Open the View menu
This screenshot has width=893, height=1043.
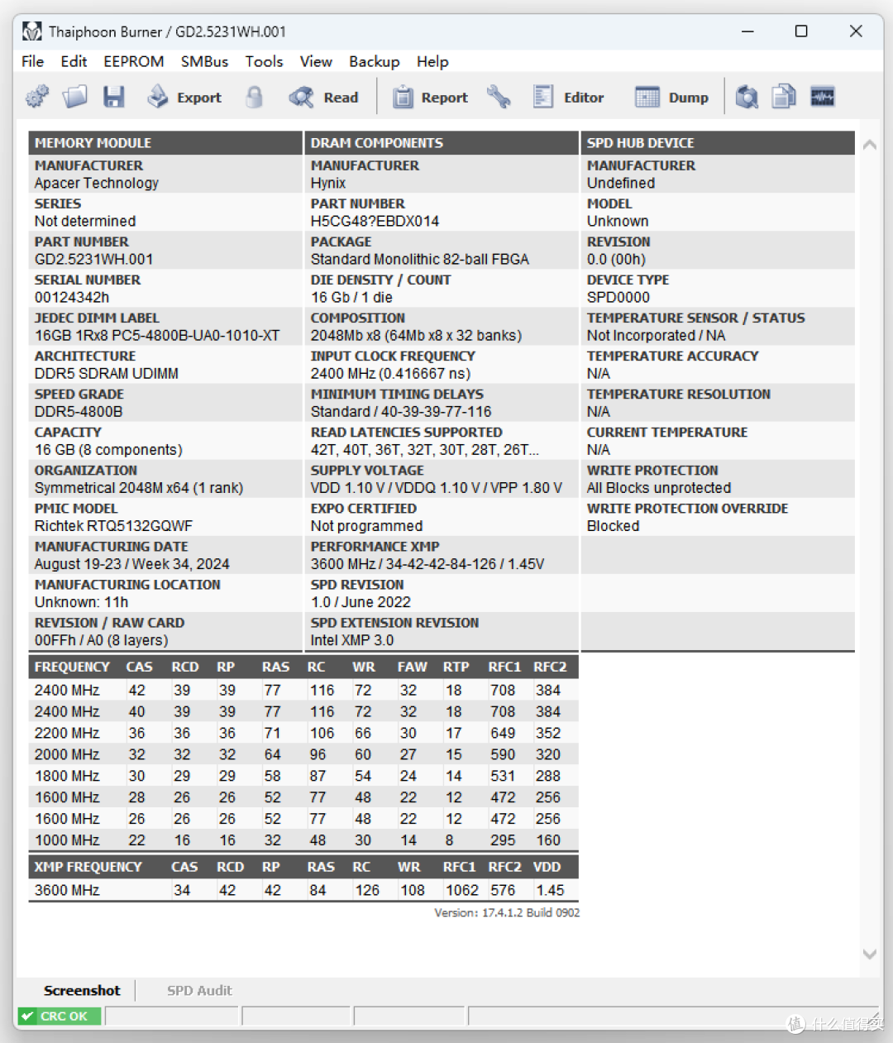316,61
